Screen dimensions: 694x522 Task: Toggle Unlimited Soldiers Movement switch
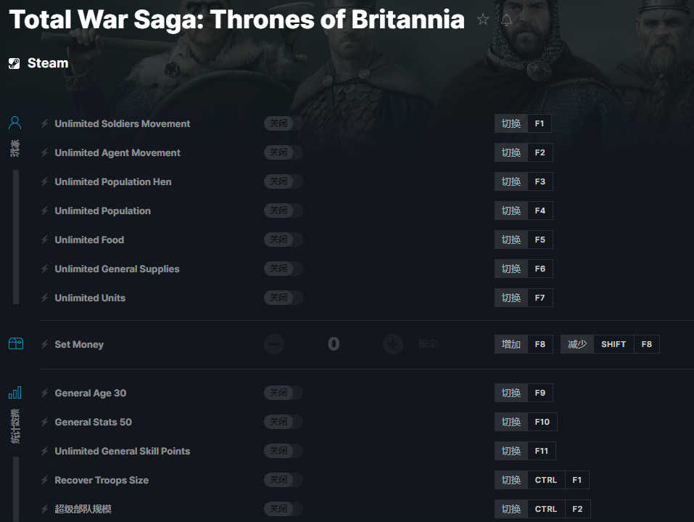(x=283, y=123)
